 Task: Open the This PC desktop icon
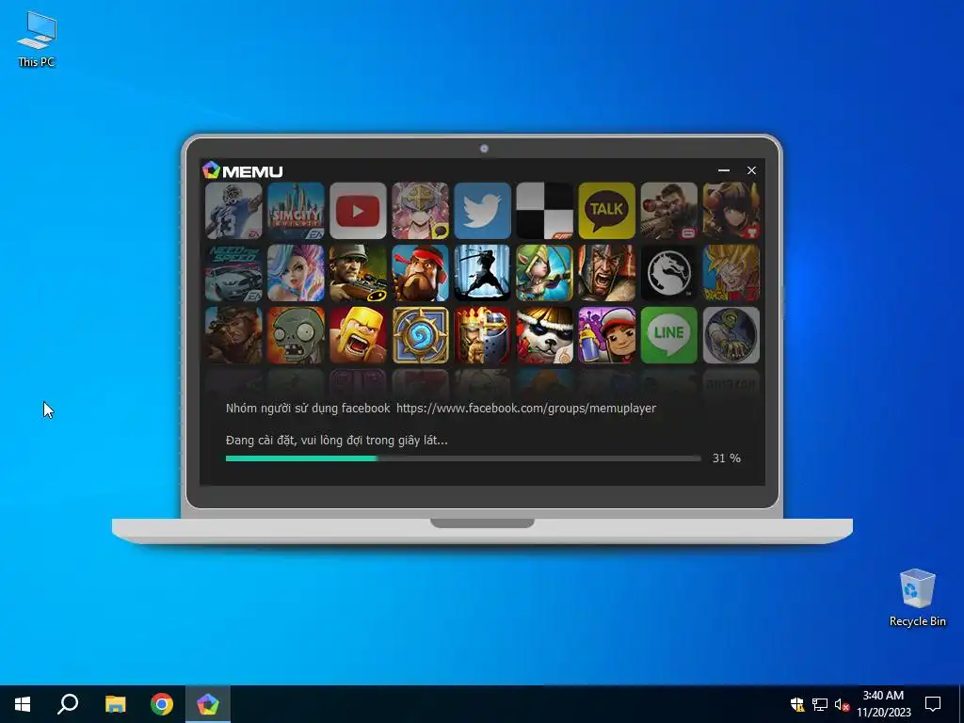(x=37, y=39)
